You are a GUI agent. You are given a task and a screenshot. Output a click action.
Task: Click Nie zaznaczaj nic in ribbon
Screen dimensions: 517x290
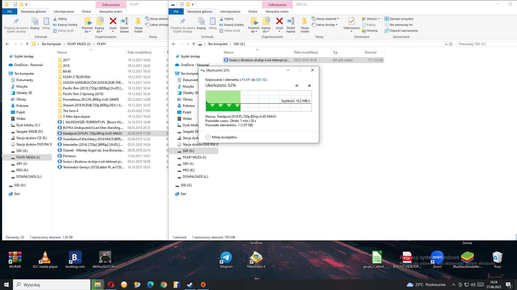pos(399,25)
